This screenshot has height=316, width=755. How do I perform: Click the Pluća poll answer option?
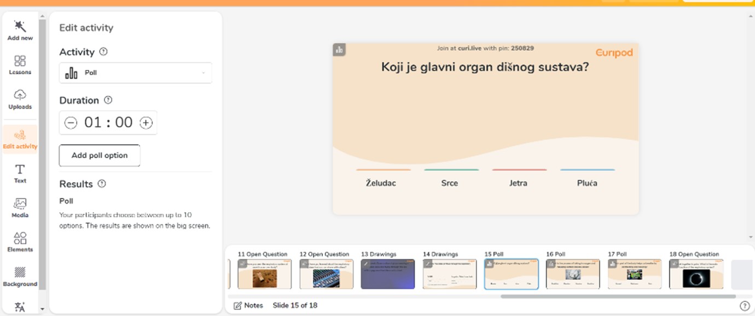(x=587, y=183)
